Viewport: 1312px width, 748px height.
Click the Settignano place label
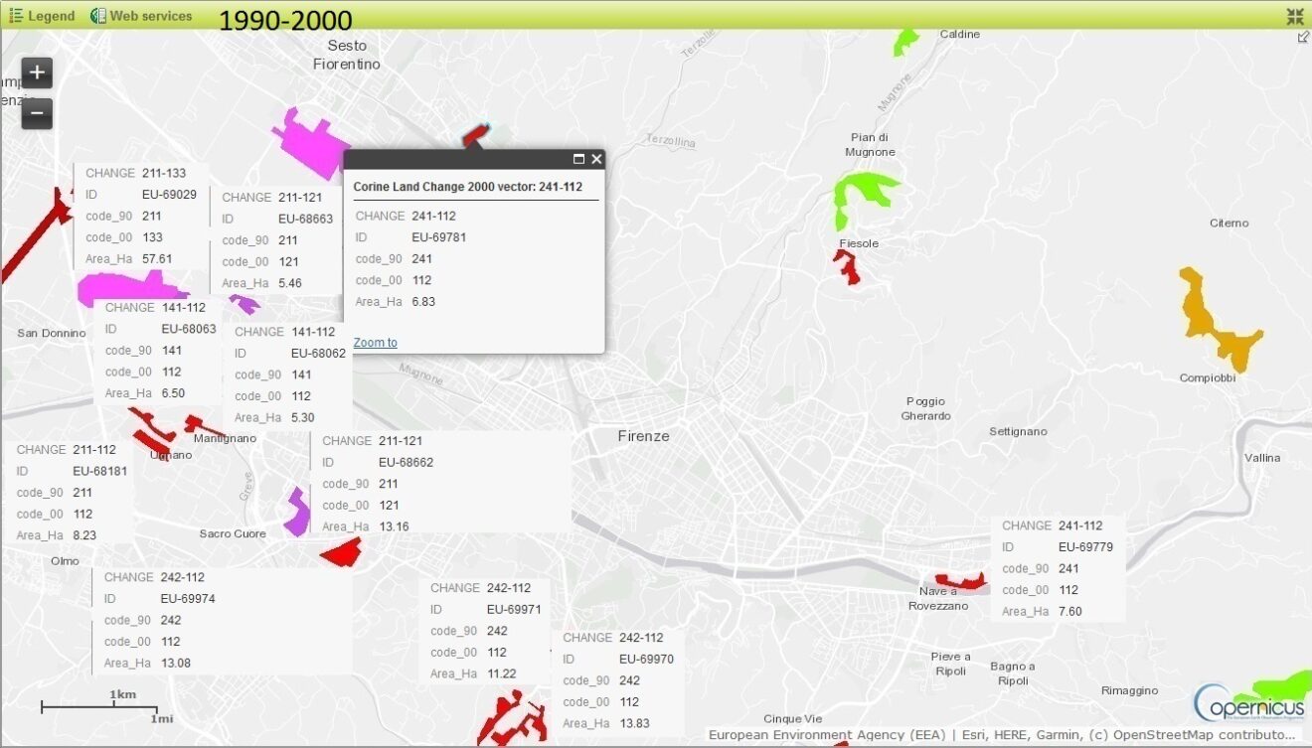1018,431
